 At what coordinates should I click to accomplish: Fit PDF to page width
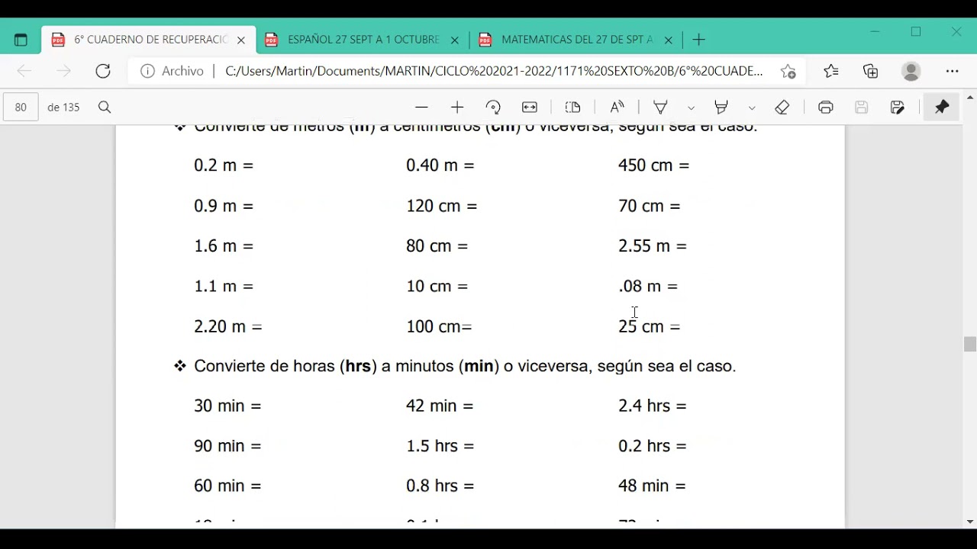pyautogui.click(x=530, y=108)
